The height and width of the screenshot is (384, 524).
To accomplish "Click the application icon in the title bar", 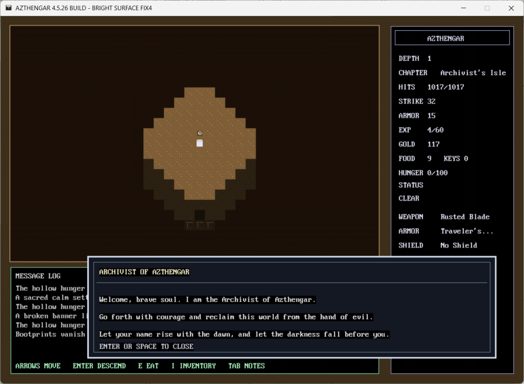I will tap(9, 8).
